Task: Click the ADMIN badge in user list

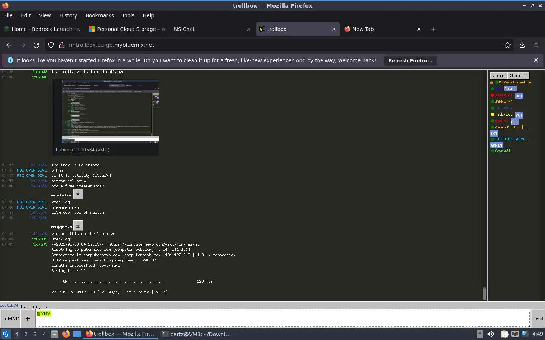Action: point(496,145)
